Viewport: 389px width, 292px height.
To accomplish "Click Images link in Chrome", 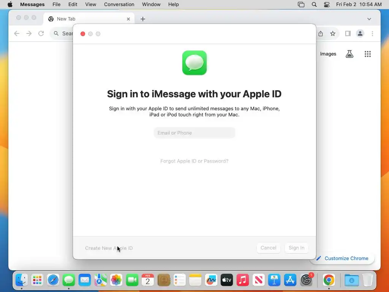I will click(x=328, y=54).
